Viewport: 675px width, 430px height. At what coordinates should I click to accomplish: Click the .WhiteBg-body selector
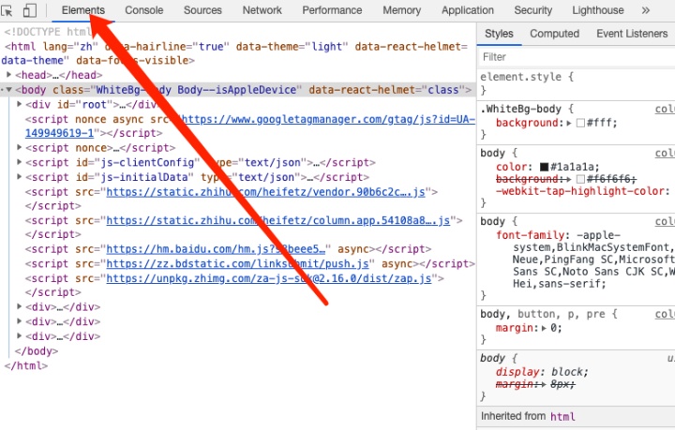[521, 109]
